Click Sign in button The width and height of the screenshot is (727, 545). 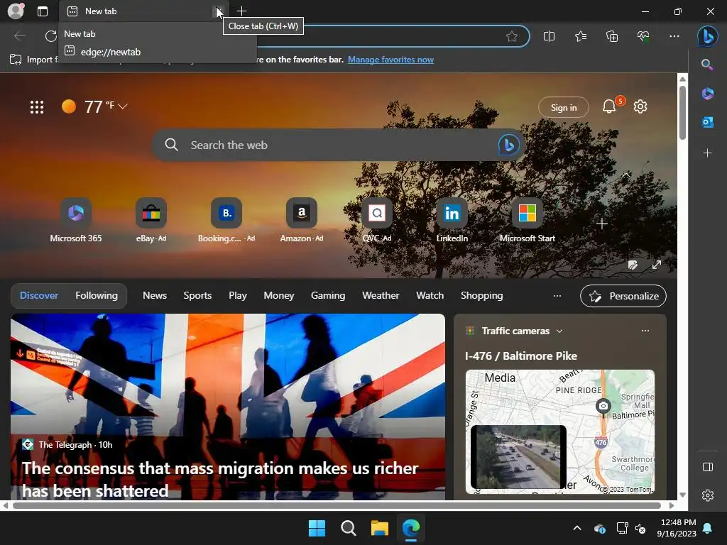click(563, 108)
